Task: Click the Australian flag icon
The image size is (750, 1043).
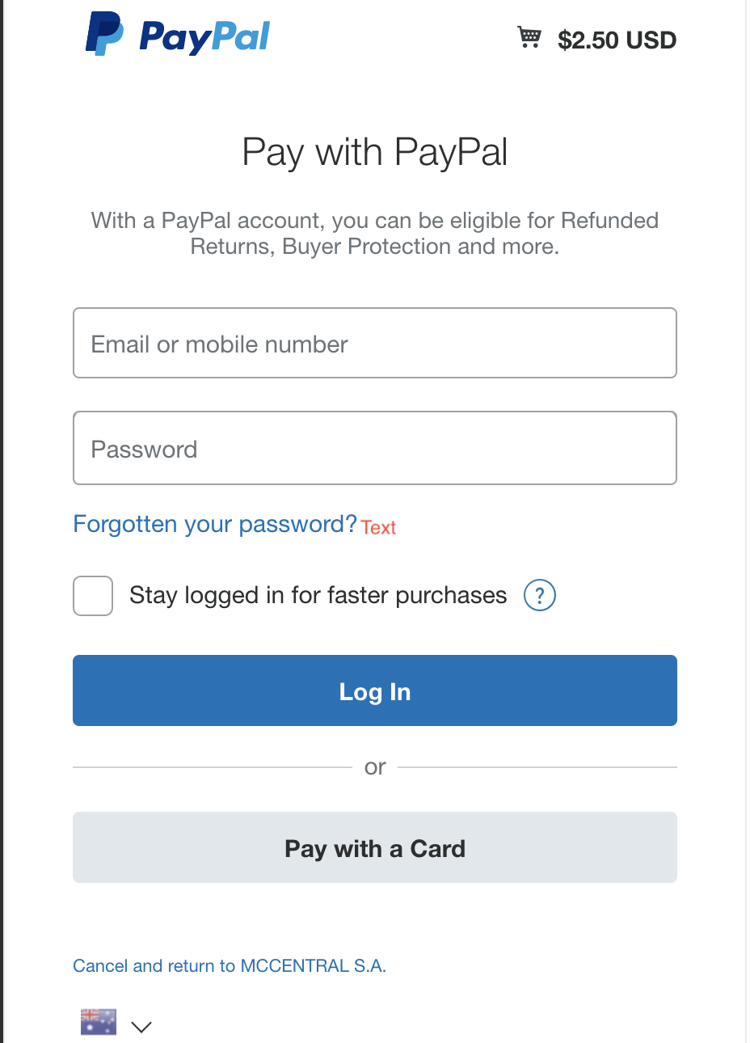Action: point(99,1022)
